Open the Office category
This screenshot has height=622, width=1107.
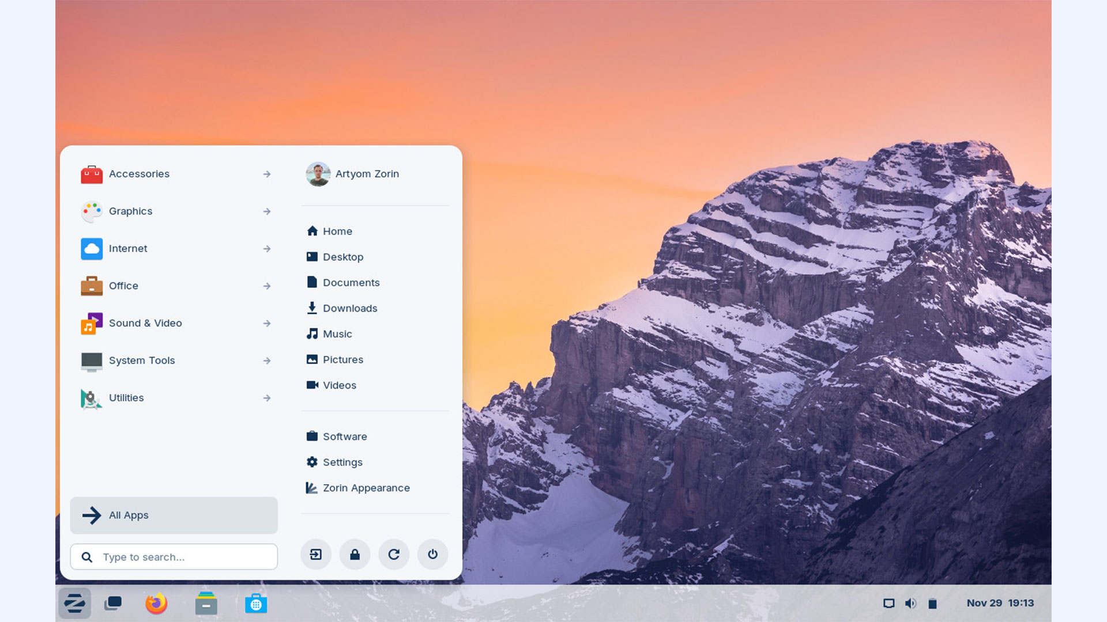[174, 286]
